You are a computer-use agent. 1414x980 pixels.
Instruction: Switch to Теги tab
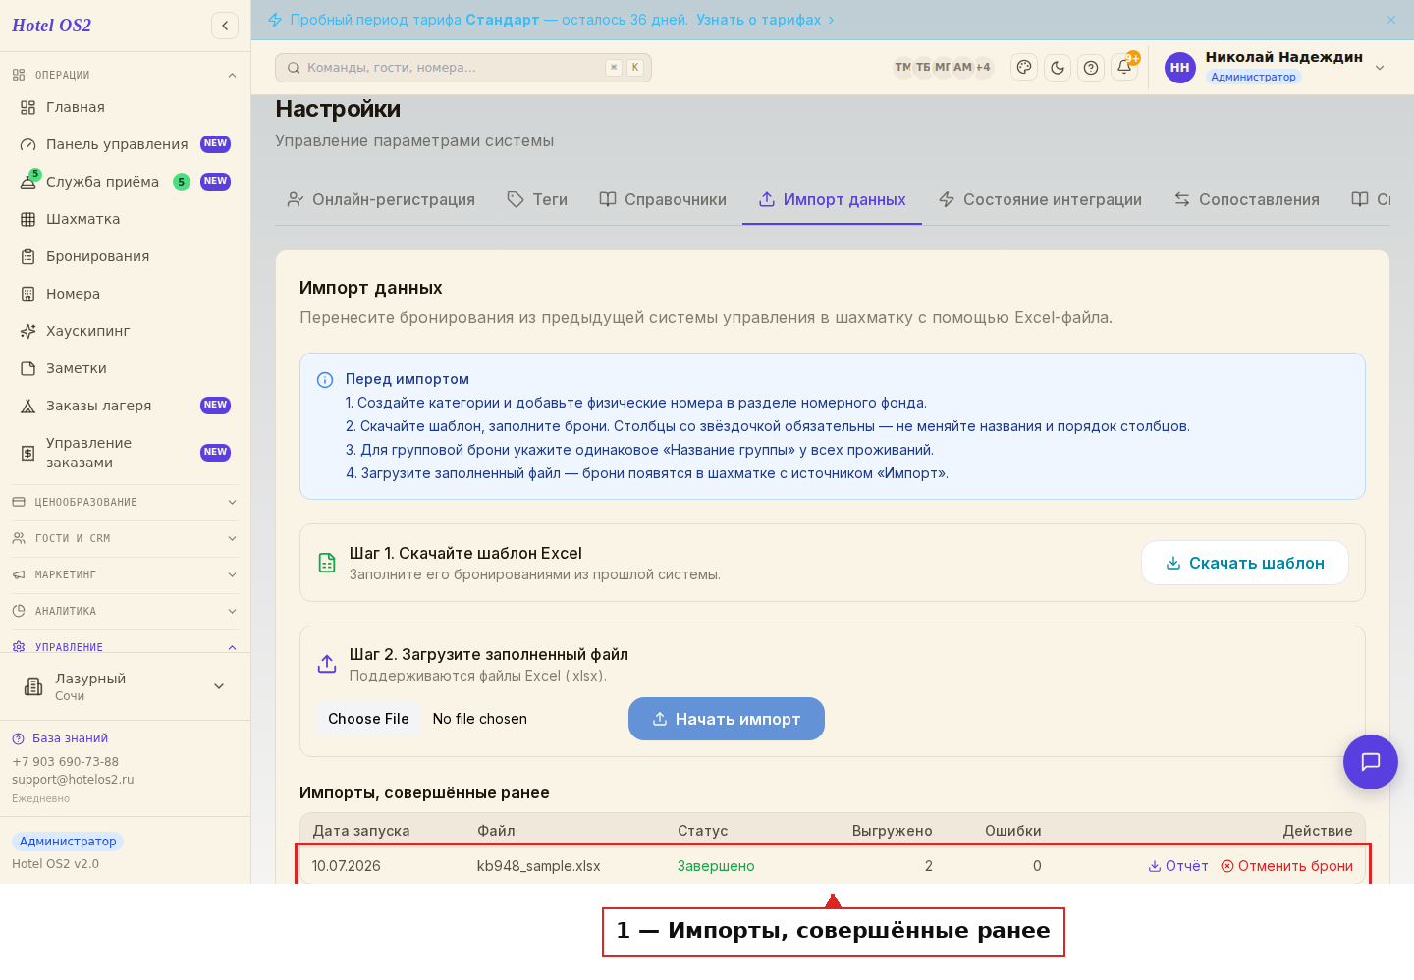tap(537, 199)
